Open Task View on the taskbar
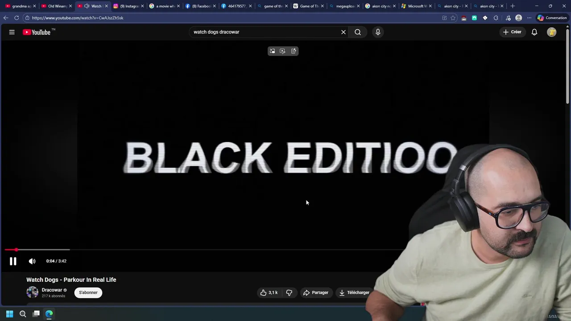The width and height of the screenshot is (571, 321). [x=36, y=314]
